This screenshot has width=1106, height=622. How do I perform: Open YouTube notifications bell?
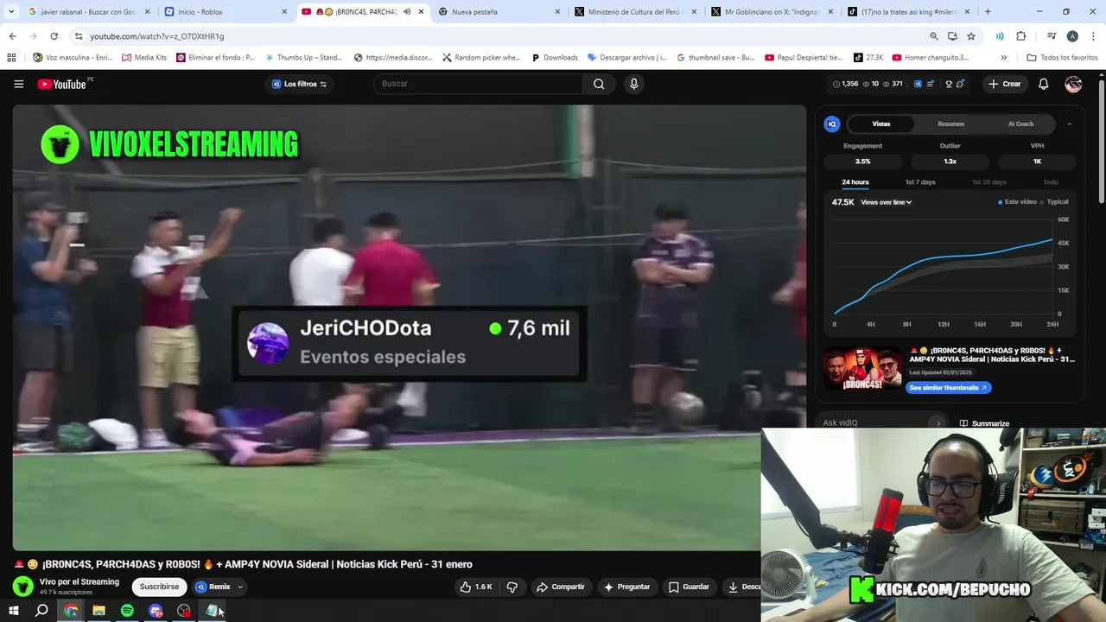tap(1044, 84)
